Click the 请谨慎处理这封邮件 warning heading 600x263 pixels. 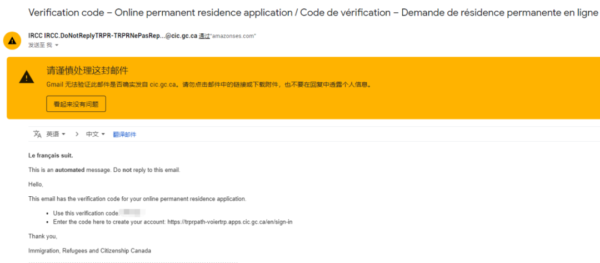[87, 71]
